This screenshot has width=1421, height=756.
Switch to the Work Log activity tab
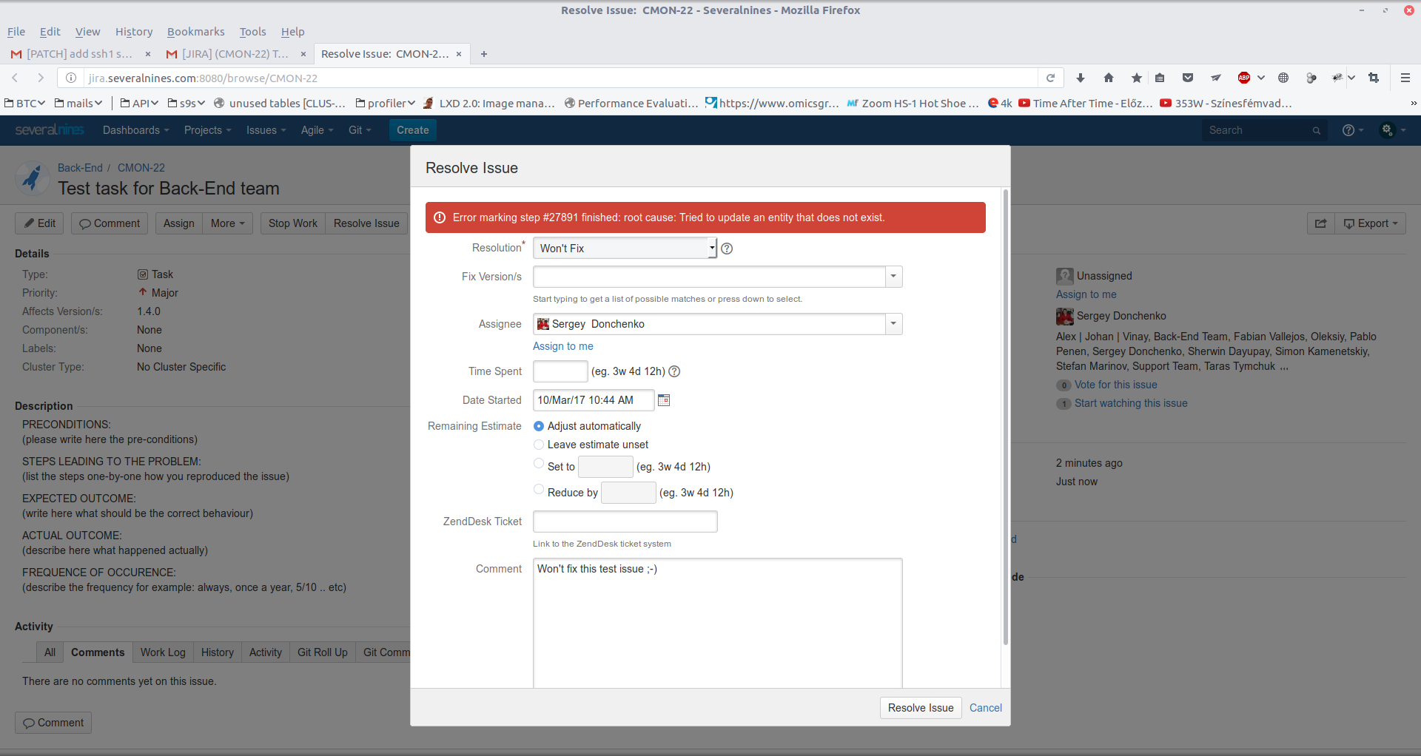[163, 652]
